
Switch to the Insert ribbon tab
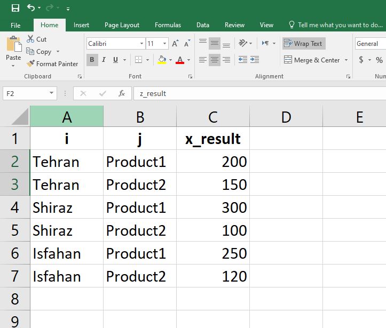81,25
